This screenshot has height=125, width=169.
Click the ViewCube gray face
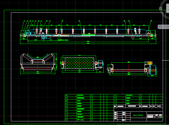pos(168,8)
